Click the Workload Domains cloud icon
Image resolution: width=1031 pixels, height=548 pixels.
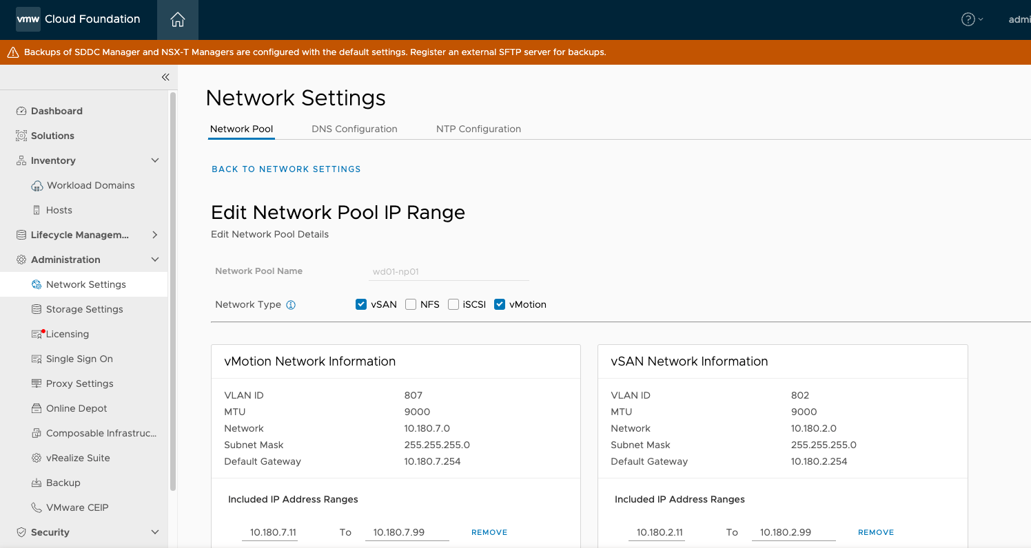37,186
